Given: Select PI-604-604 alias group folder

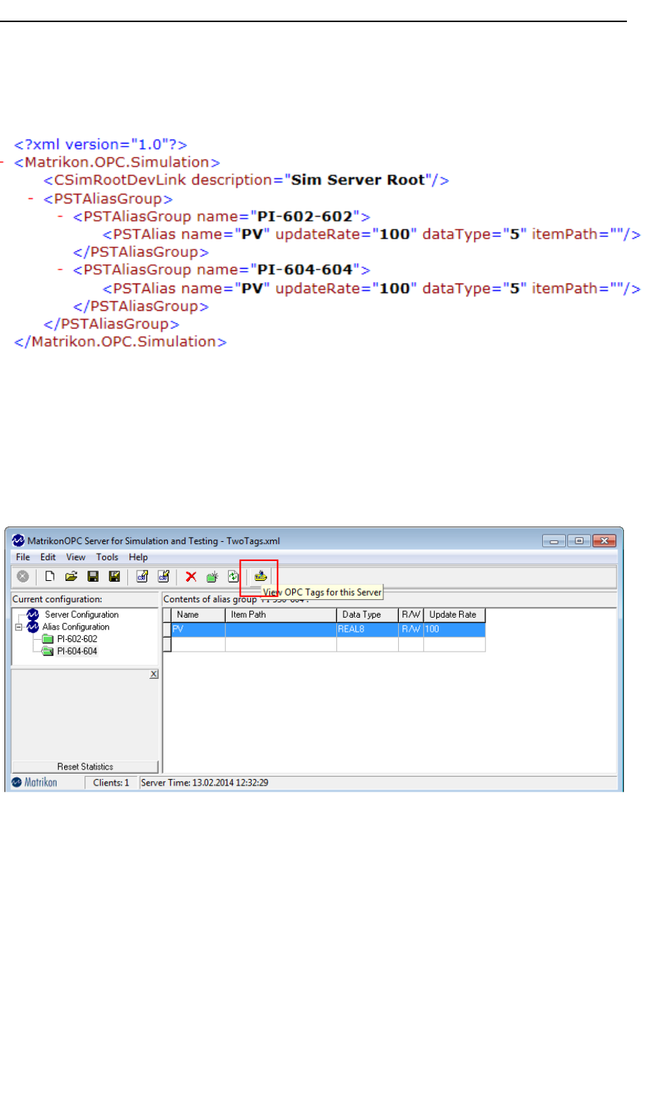Looking at the screenshot, I should (x=77, y=652).
